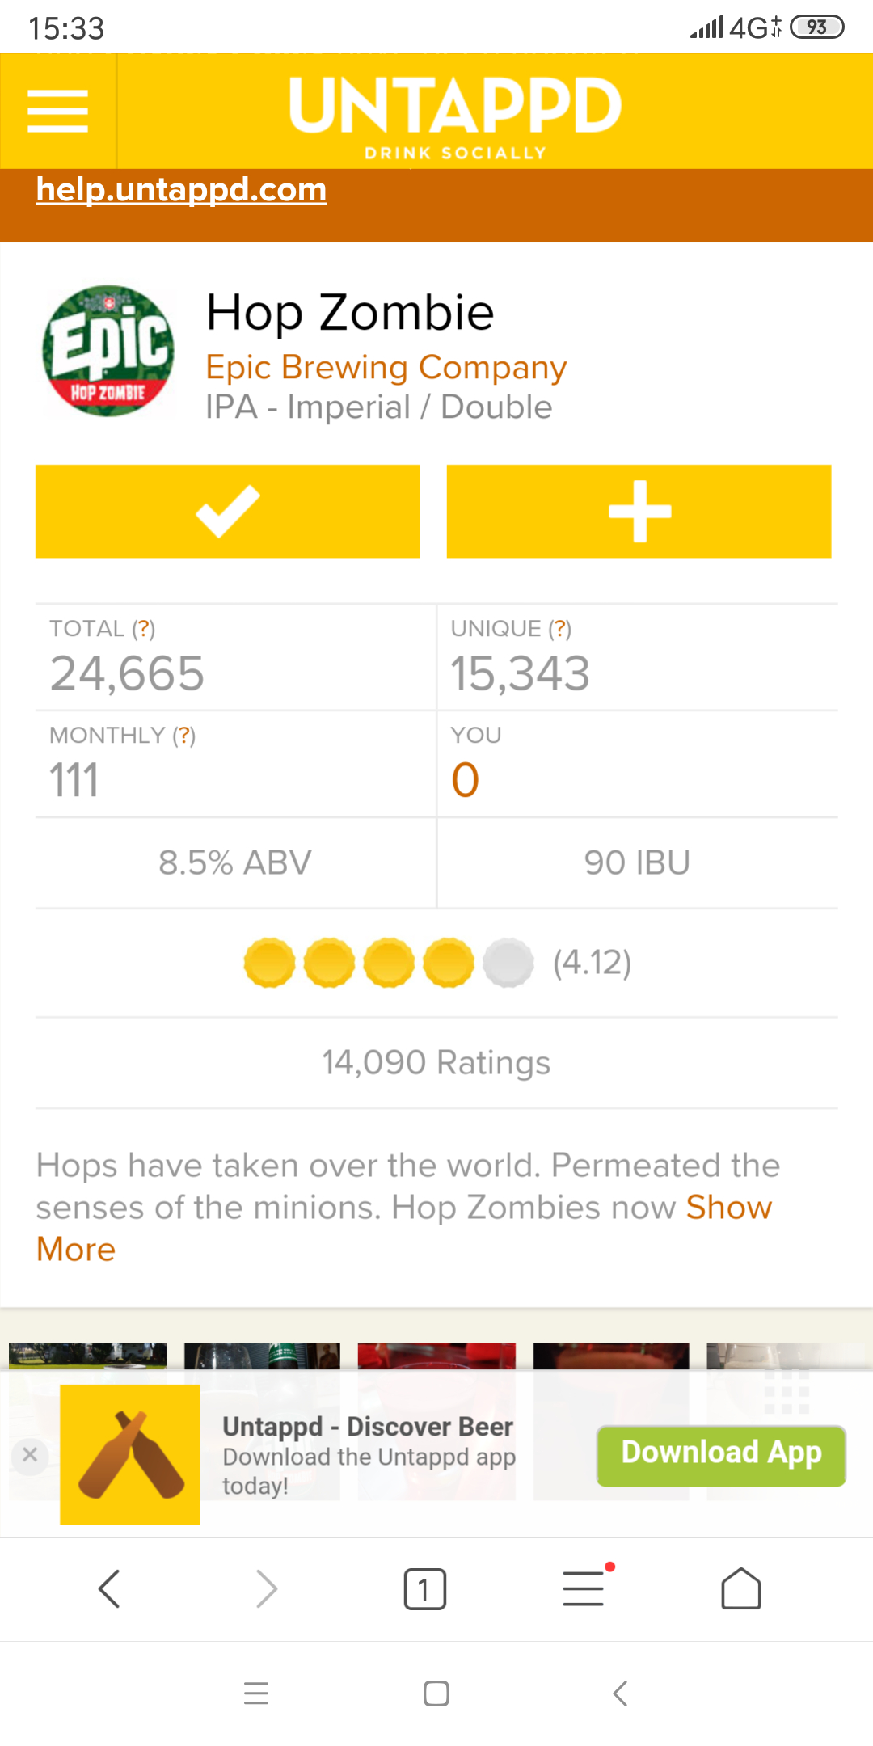Tap the Untappd bottles app icon in the banner

130,1455
